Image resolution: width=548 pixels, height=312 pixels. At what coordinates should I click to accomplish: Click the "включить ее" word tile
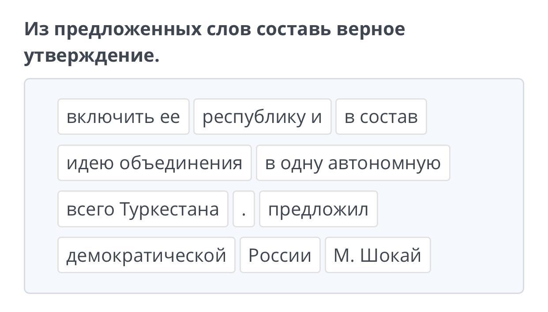123,117
